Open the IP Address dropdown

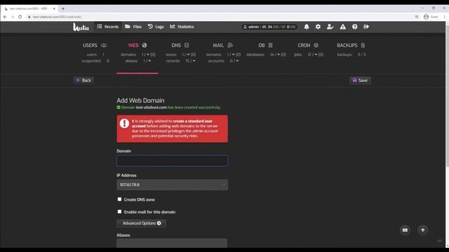point(172,185)
